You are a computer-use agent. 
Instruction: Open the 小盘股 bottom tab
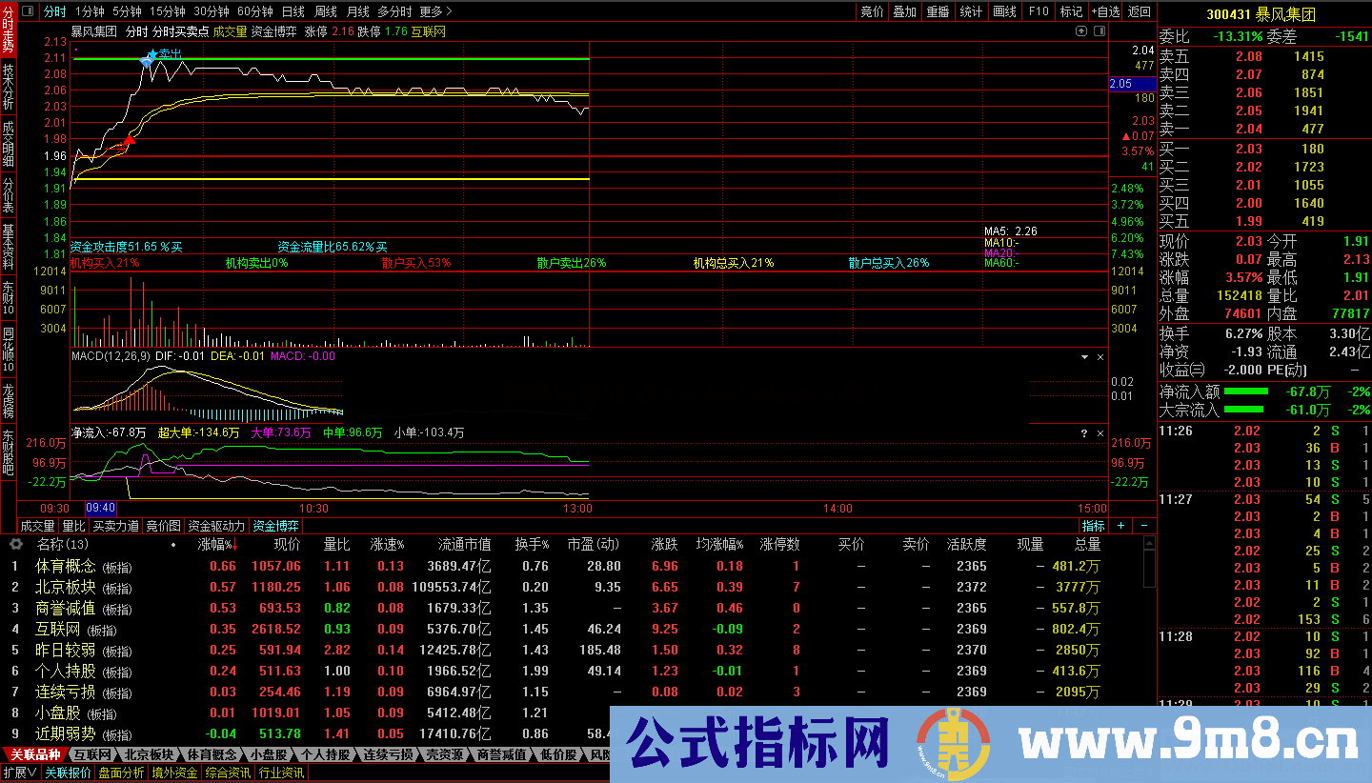coord(268,754)
